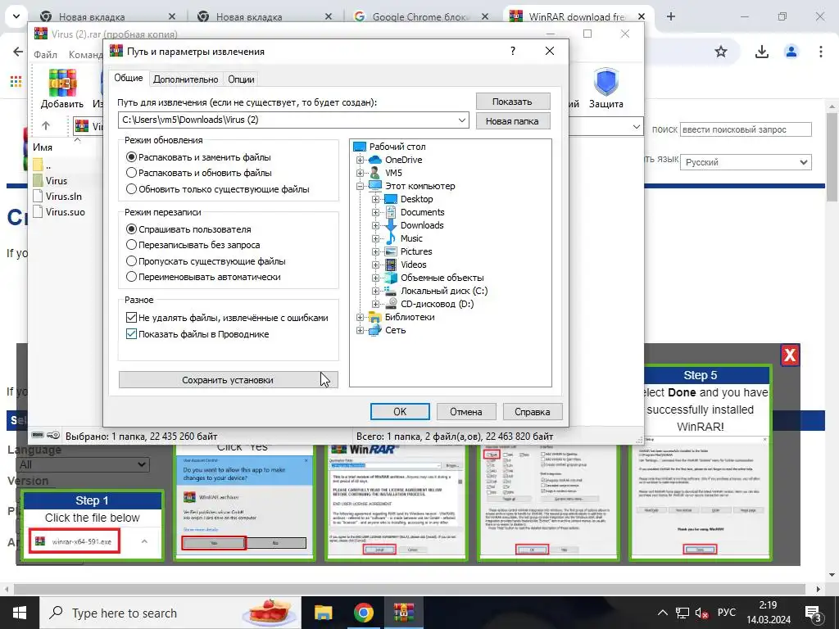The height and width of the screenshot is (629, 839).
Task: Click the Новая папка button
Action: 513,121
